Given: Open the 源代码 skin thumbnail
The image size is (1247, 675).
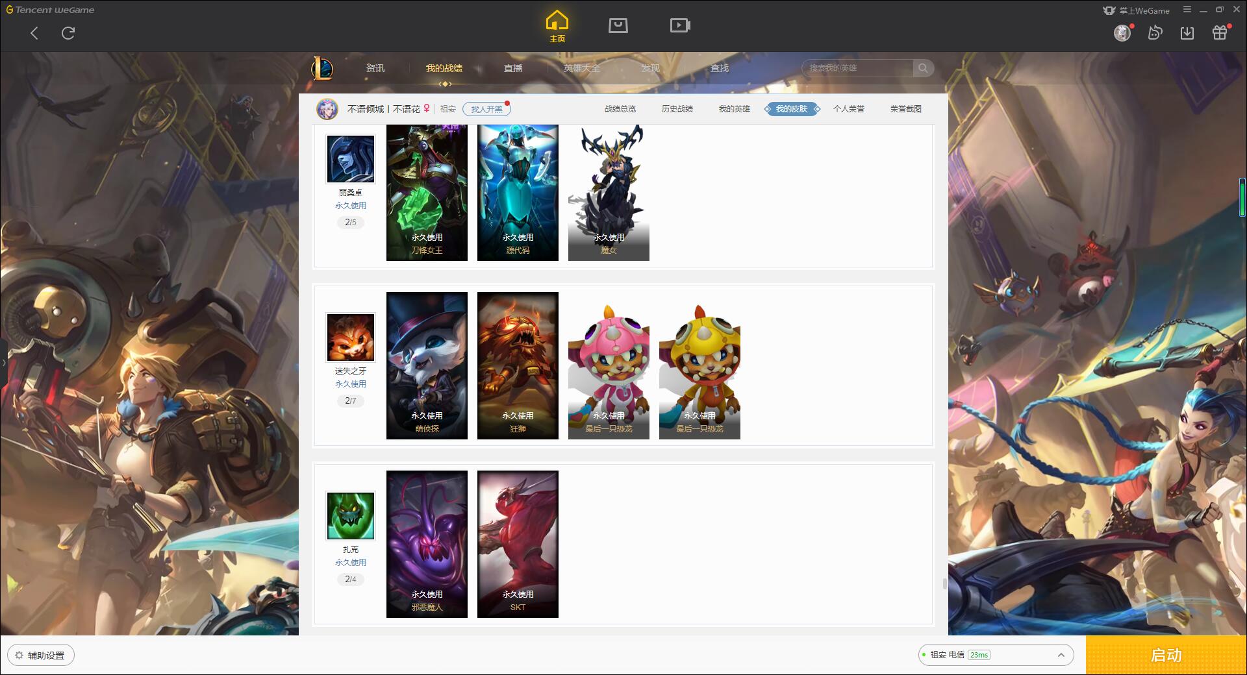Looking at the screenshot, I should (518, 193).
